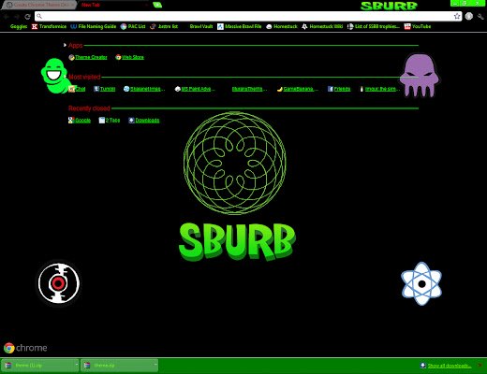Image resolution: width=487 pixels, height=374 pixels.
Task: Bookmark this page with the star icon
Action: tap(457, 16)
